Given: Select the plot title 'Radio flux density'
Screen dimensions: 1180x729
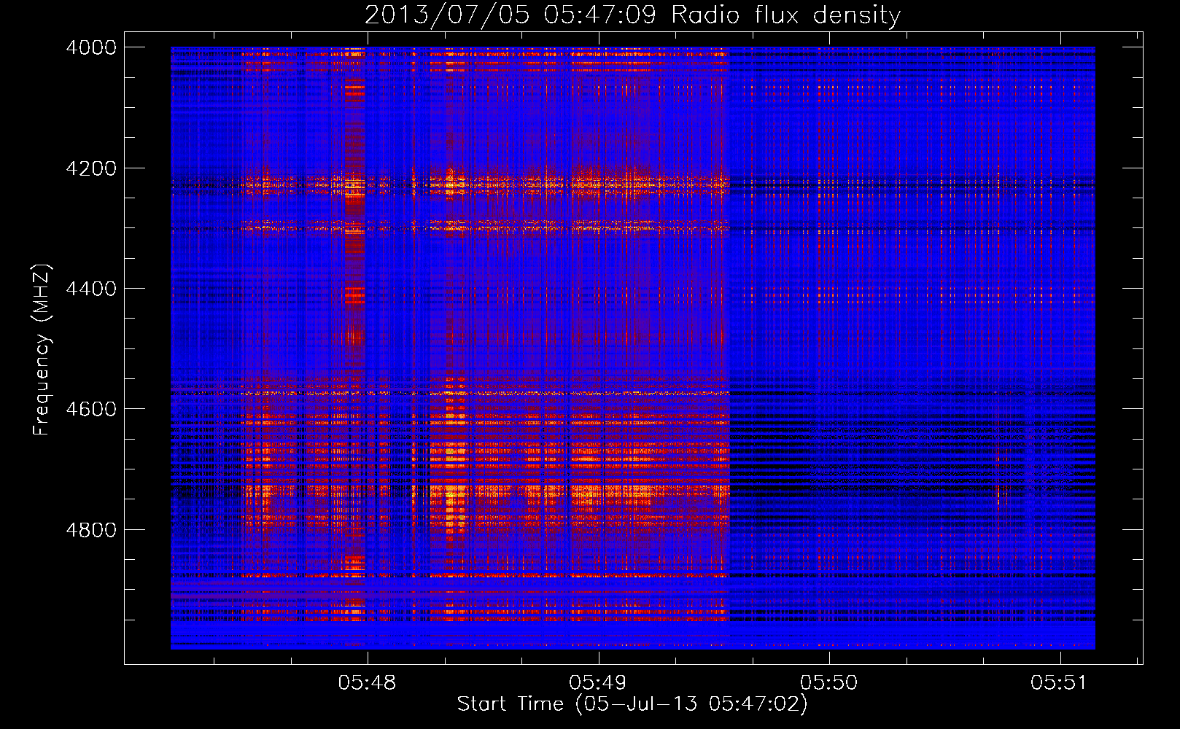Looking at the screenshot, I should (x=785, y=15).
